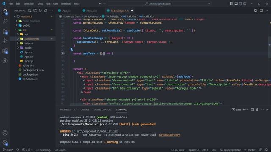The image size is (271, 152).
Task: Switch to the App.jsx editor tab
Action: click(66, 11)
